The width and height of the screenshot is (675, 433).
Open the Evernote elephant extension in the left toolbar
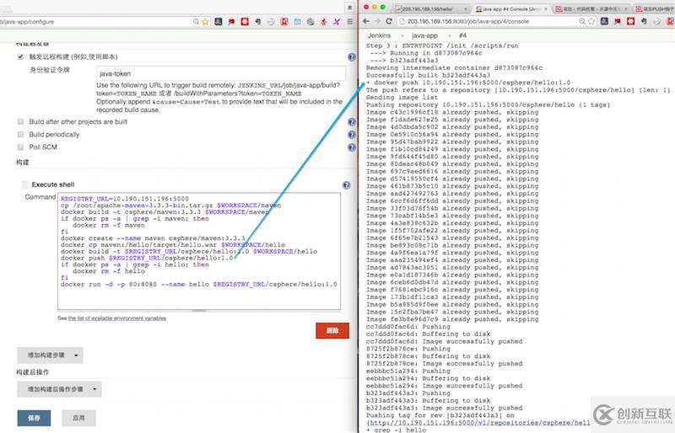click(x=258, y=22)
